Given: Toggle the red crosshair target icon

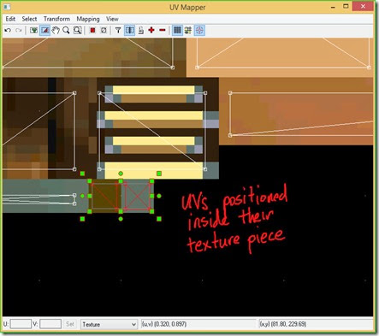Looking at the screenshot, I should [x=199, y=30].
